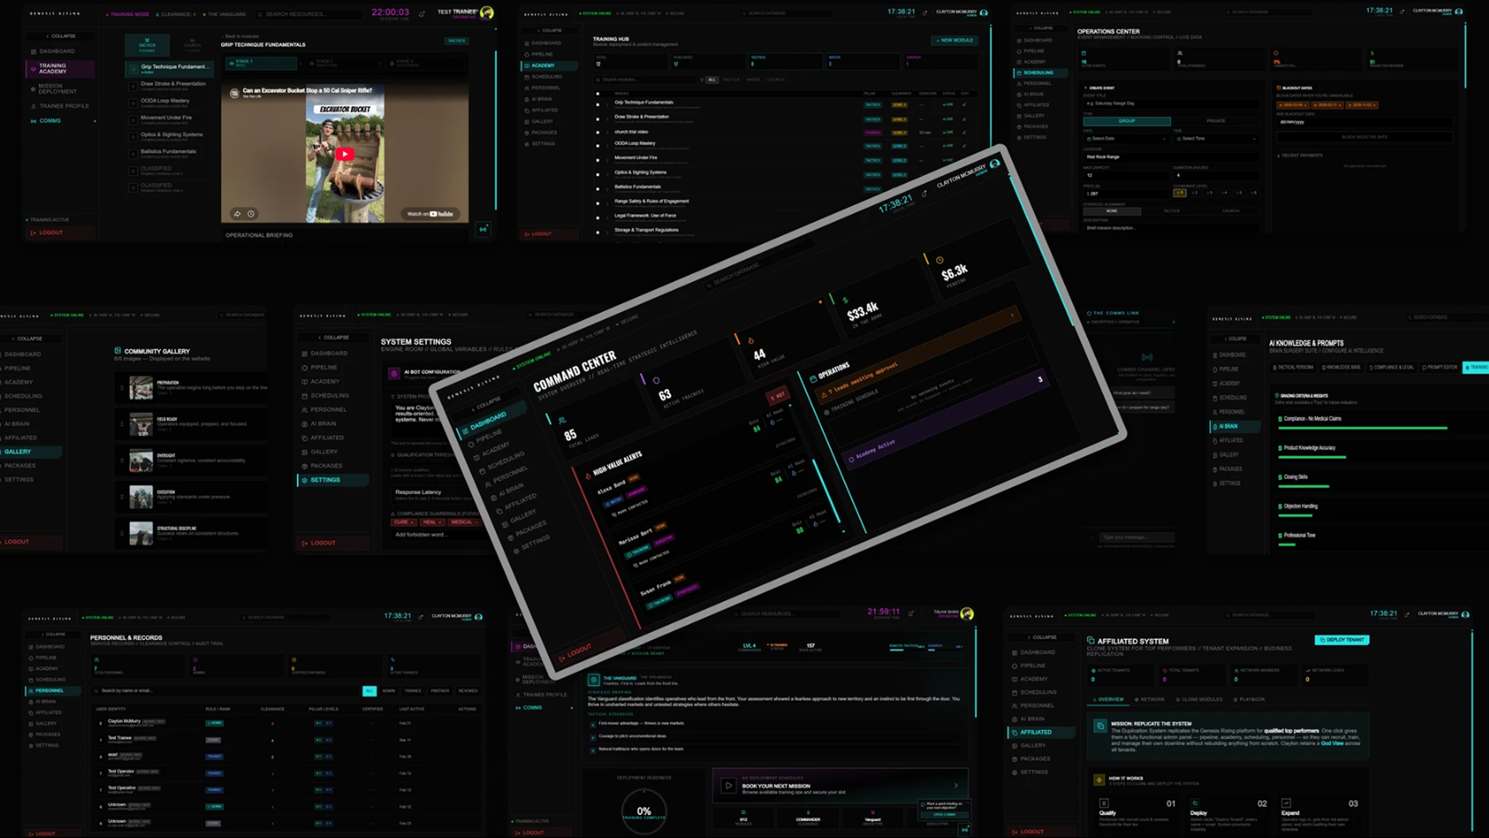This screenshot has height=838, width=1489.
Task: Open the Clone Modules tab in Affiliated System
Action: 1199,699
